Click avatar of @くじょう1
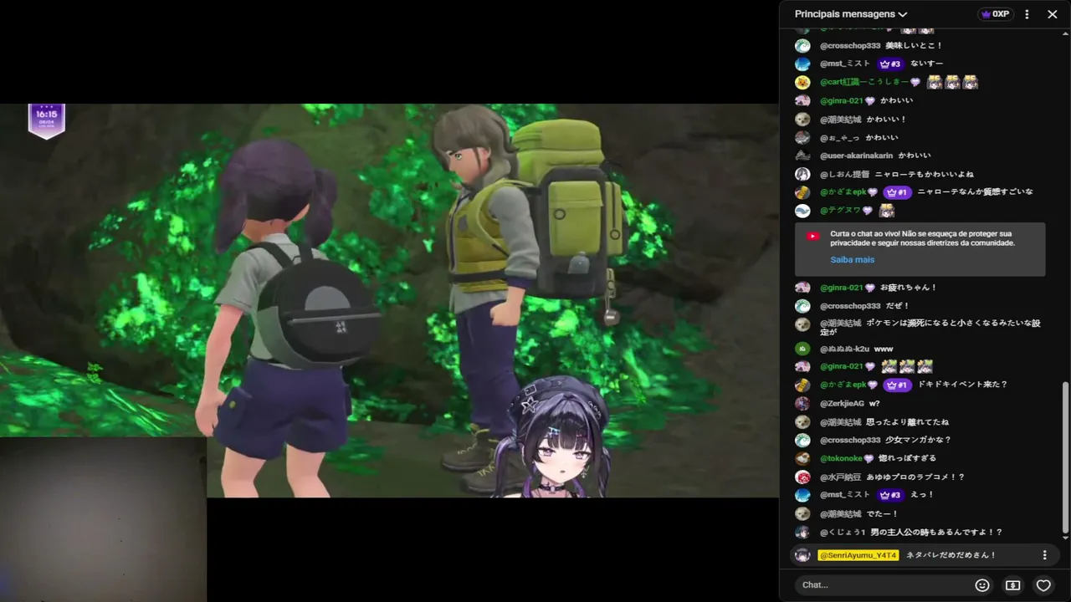This screenshot has height=602, width=1071. tap(802, 533)
